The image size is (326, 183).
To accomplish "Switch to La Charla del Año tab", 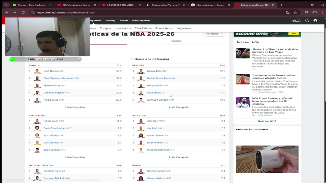I will point(121,5).
